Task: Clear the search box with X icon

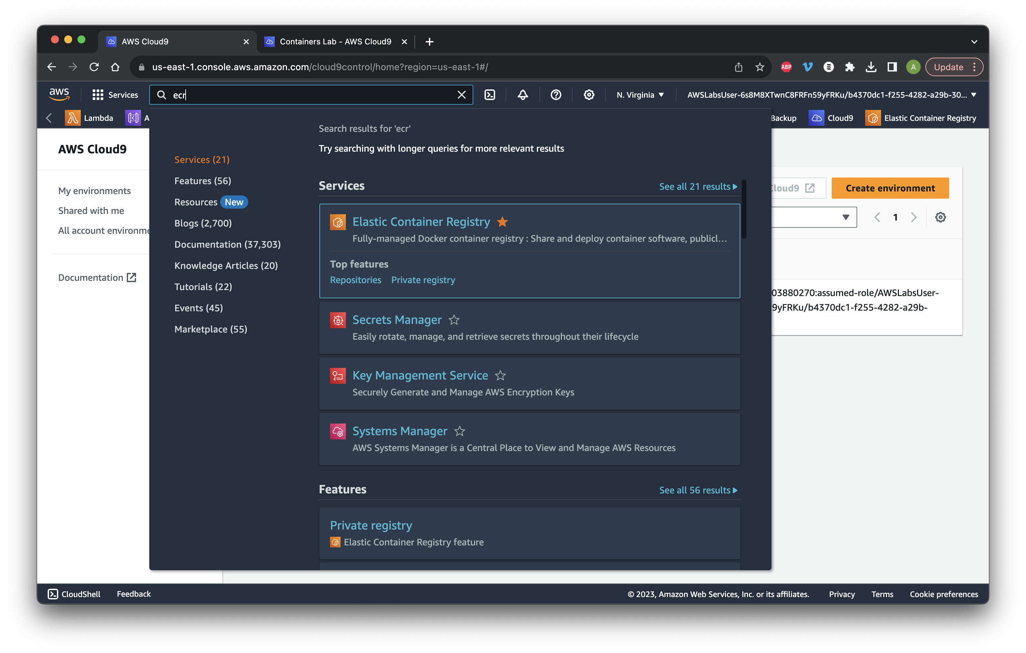Action: [x=461, y=95]
